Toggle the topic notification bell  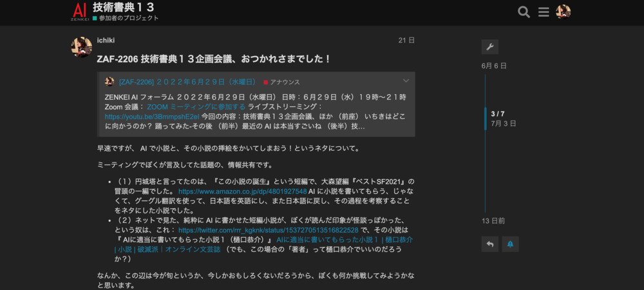click(510, 244)
